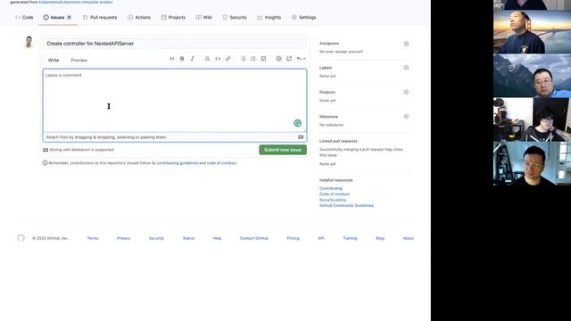The image size is (571, 321).
Task: Insert a quote block
Action: [x=207, y=59]
